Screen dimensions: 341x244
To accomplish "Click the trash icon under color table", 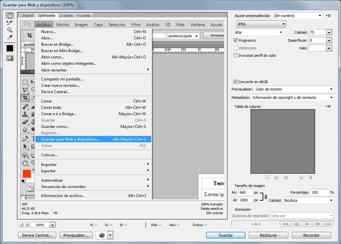I will (311, 177).
